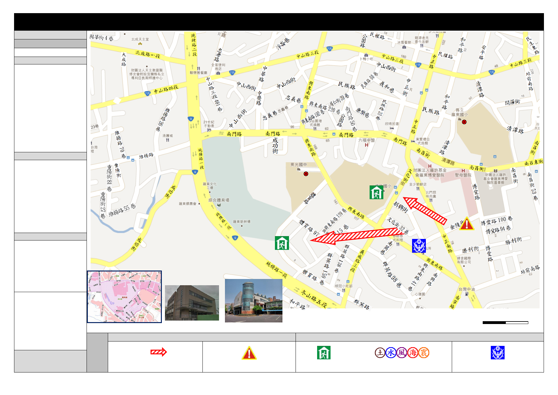This screenshot has width=558, height=395.
Task: Click the red X marker at 東光國中
Action: pyautogui.click(x=306, y=174)
